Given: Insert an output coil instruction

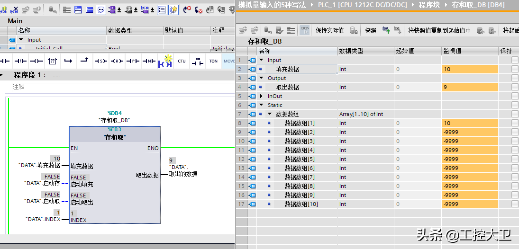Looking at the screenshot, I should 36,61.
